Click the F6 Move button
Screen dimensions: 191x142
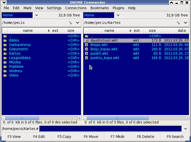(x=91, y=137)
